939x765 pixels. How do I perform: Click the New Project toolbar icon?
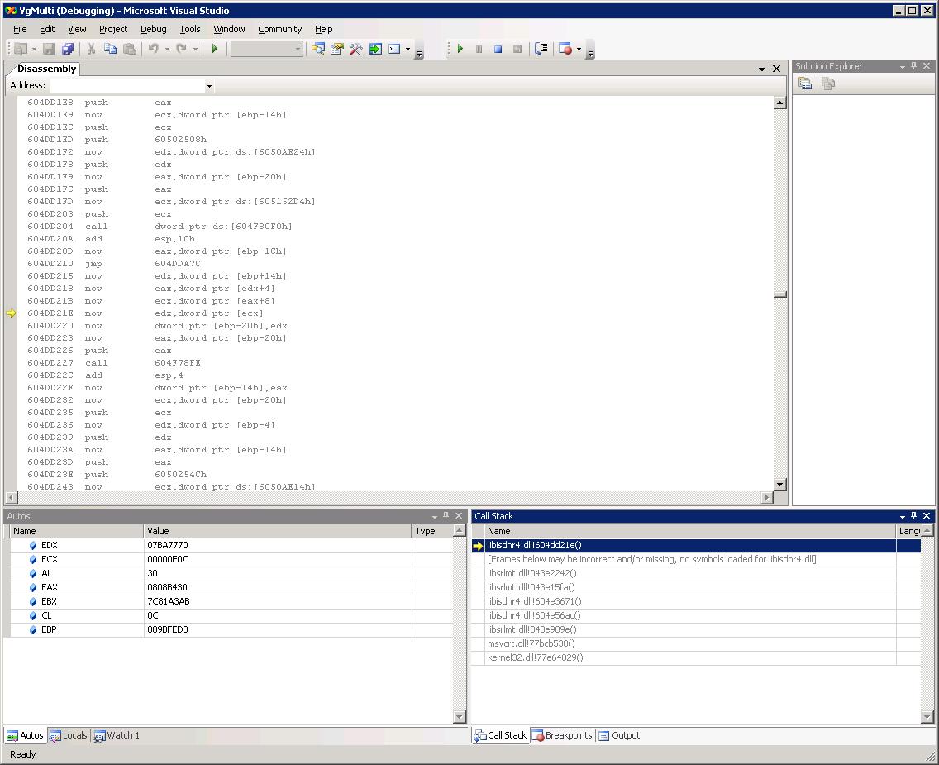[x=21, y=49]
